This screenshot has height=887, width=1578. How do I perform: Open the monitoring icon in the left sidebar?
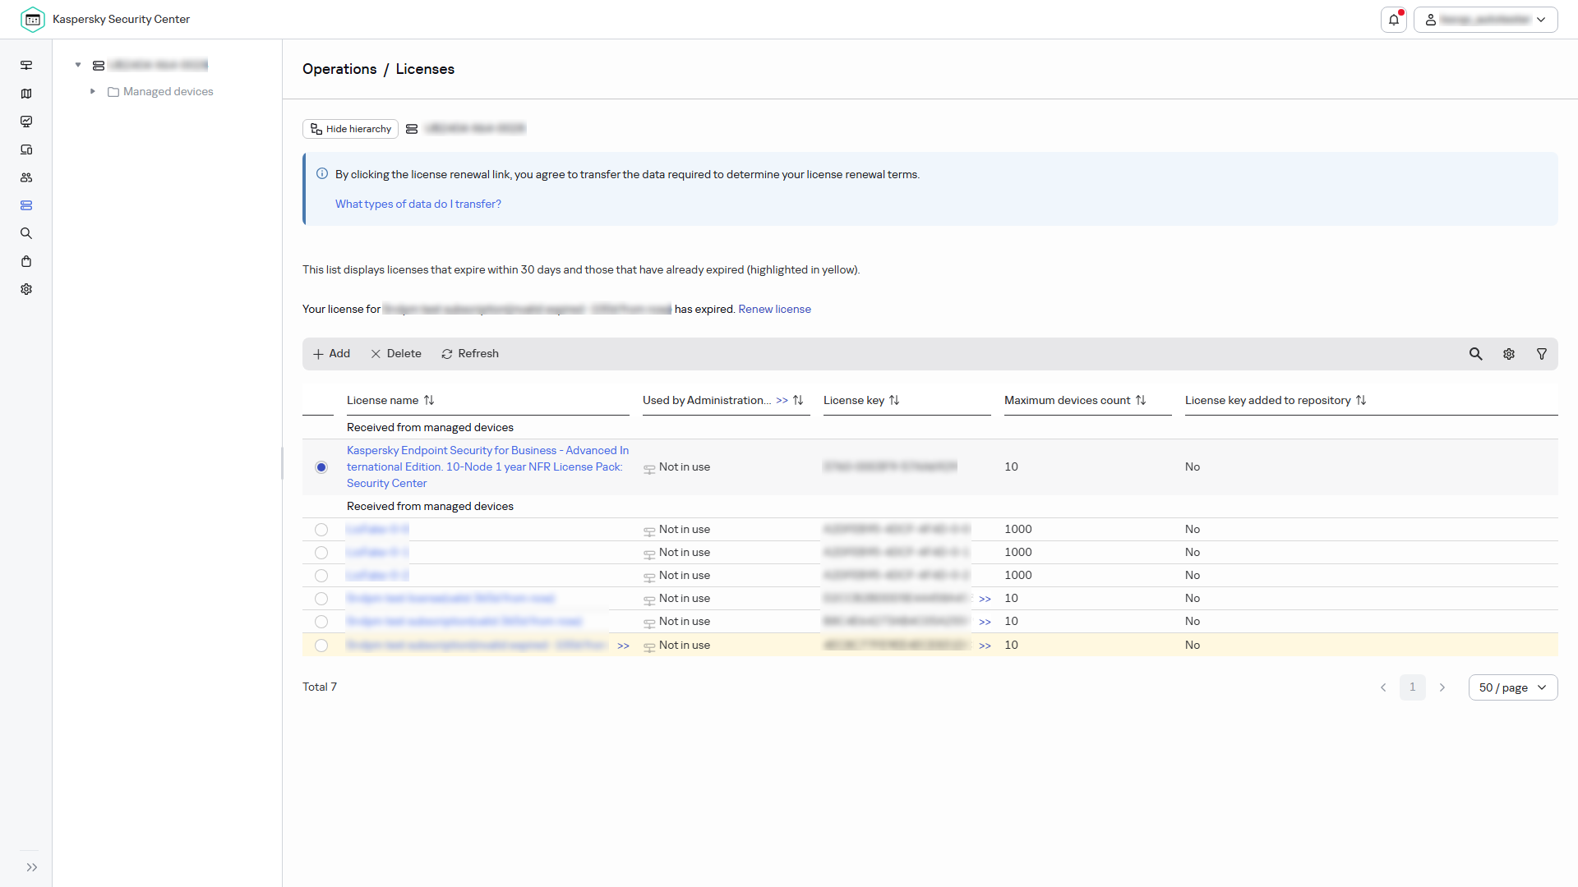(x=26, y=122)
